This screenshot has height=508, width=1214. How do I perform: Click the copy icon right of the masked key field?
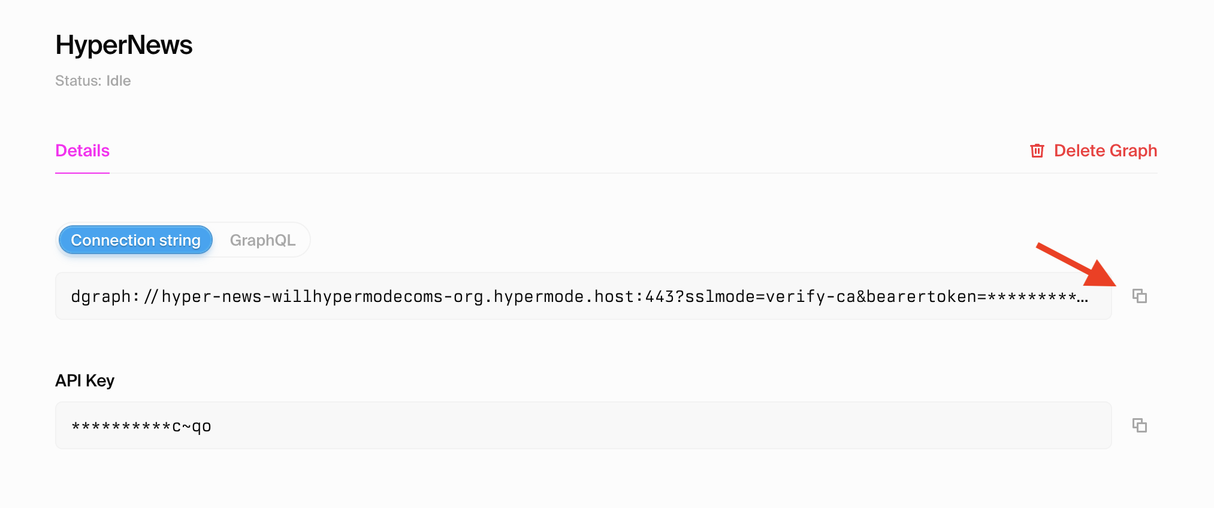point(1140,425)
